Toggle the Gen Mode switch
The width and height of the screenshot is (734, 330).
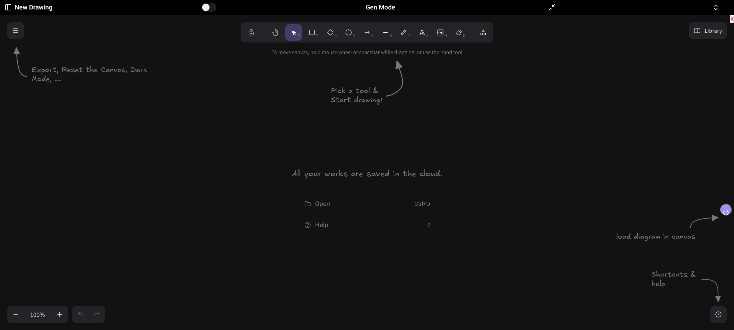[x=209, y=7]
